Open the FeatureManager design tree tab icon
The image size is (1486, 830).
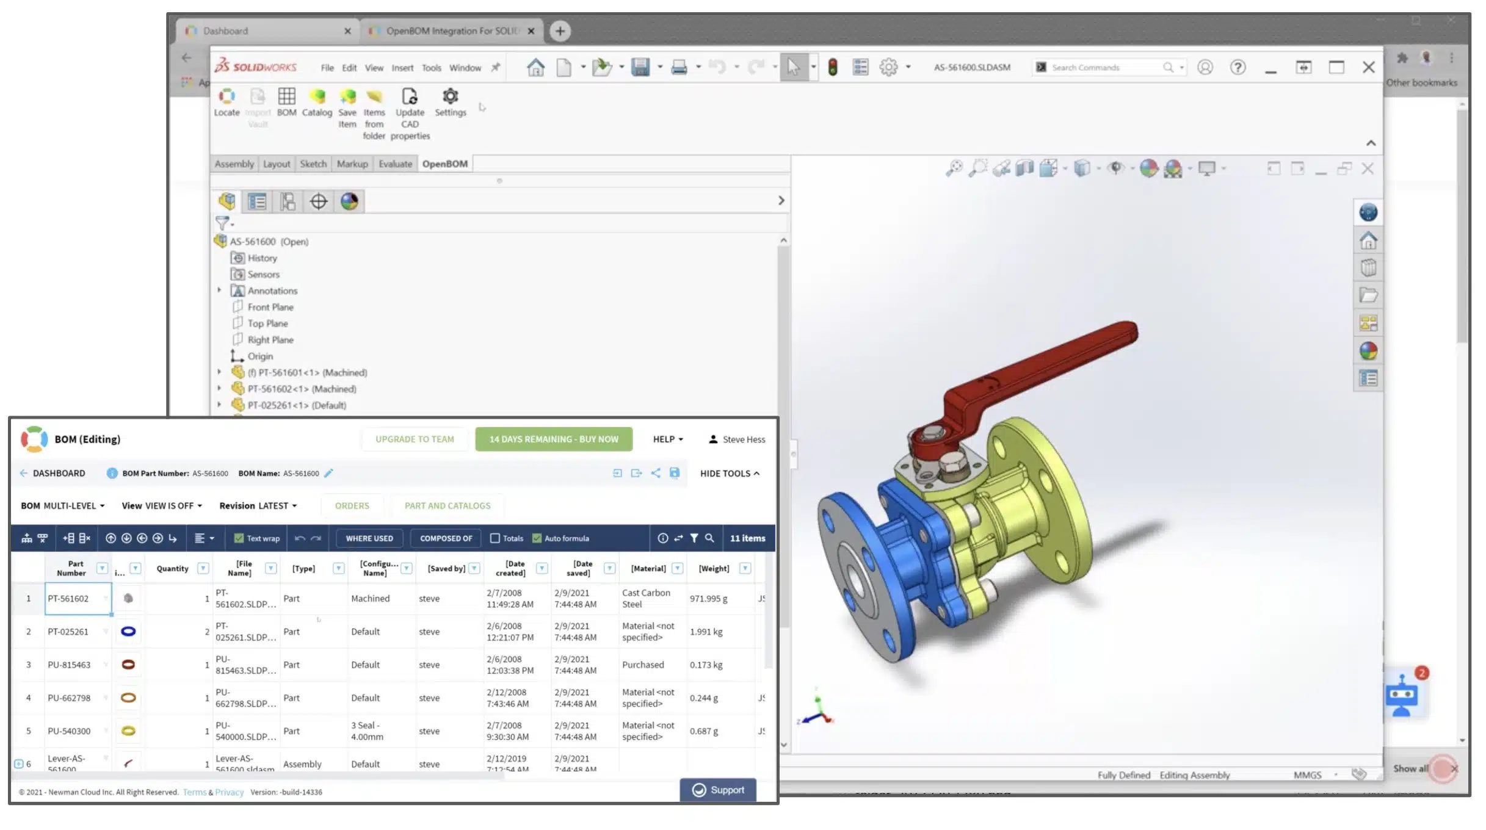[x=227, y=201]
